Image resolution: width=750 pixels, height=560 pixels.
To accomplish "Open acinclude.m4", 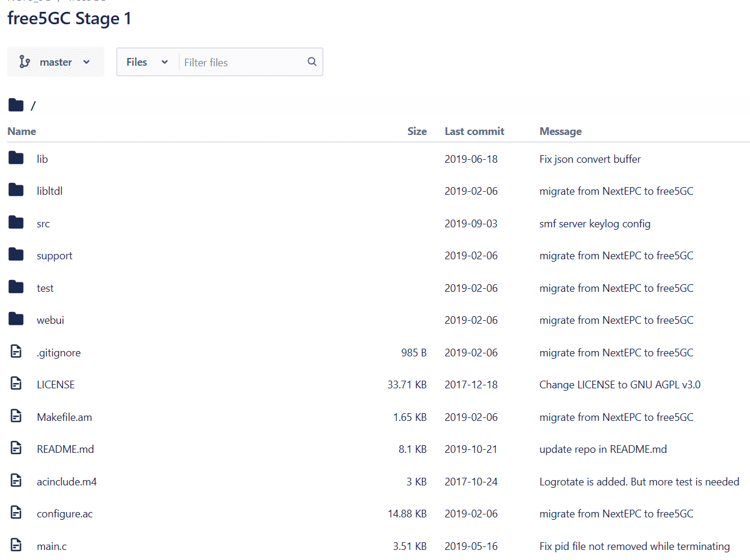I will click(x=67, y=482).
